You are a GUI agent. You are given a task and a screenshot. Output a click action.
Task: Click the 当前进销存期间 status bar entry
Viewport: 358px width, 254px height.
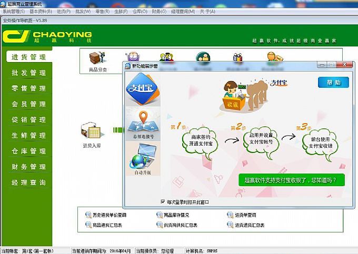click(102, 251)
